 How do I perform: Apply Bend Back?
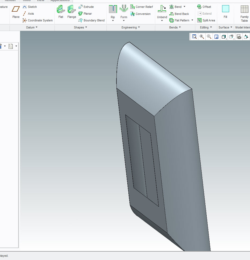coord(179,14)
